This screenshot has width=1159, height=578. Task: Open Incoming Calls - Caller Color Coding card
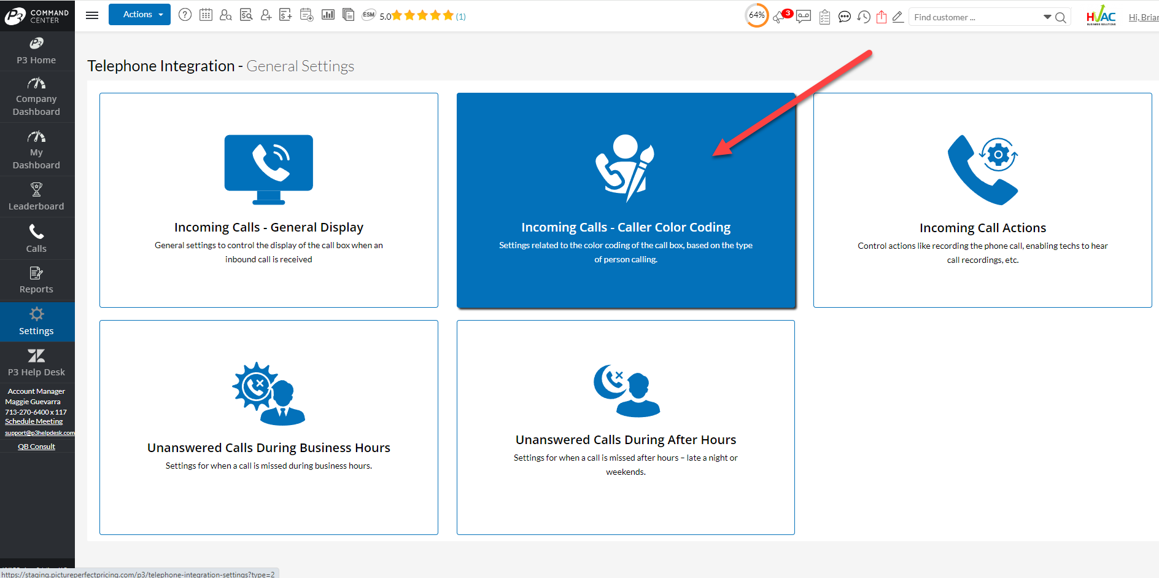(x=626, y=200)
